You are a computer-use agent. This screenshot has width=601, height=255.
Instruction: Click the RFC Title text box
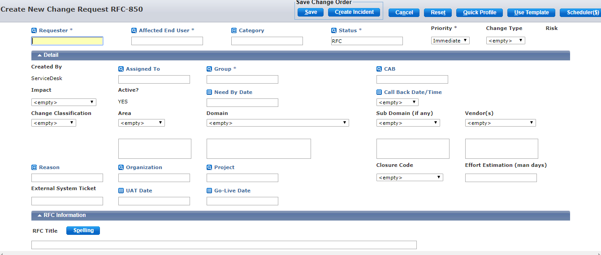click(x=224, y=245)
